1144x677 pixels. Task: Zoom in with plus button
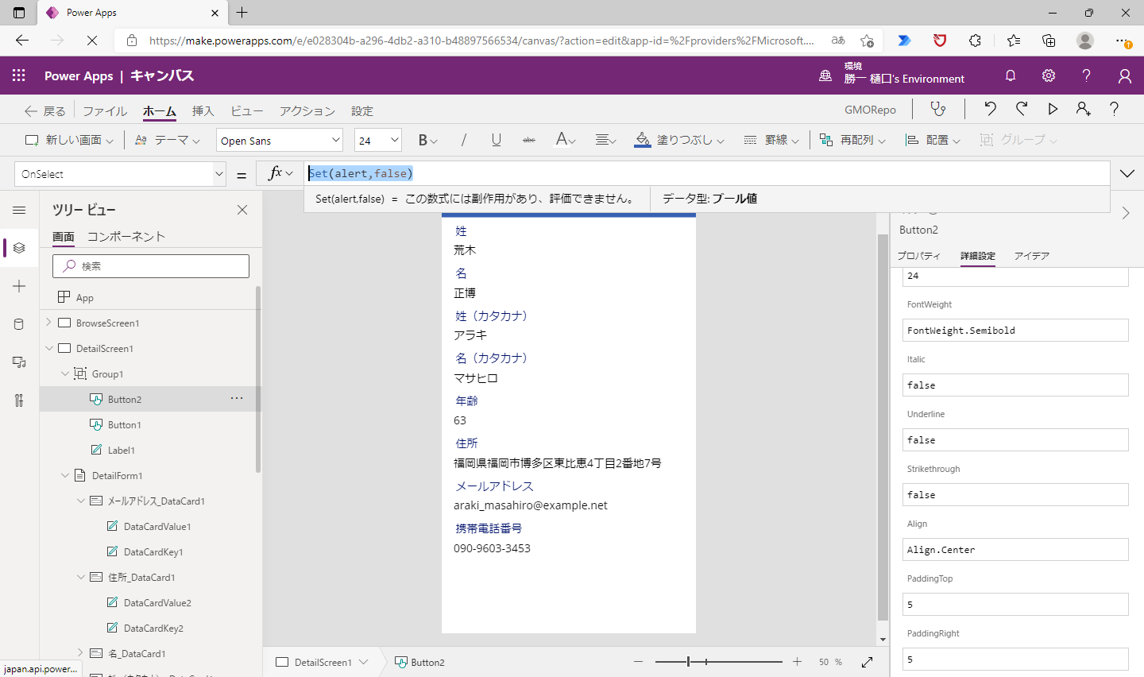797,662
